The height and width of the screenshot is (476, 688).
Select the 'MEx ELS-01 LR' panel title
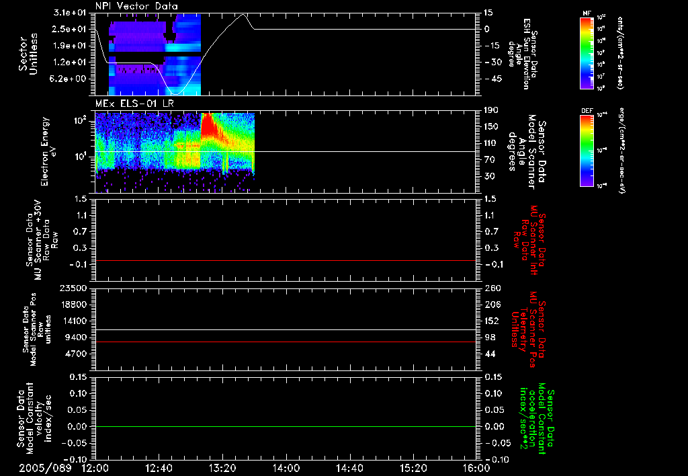click(x=134, y=104)
